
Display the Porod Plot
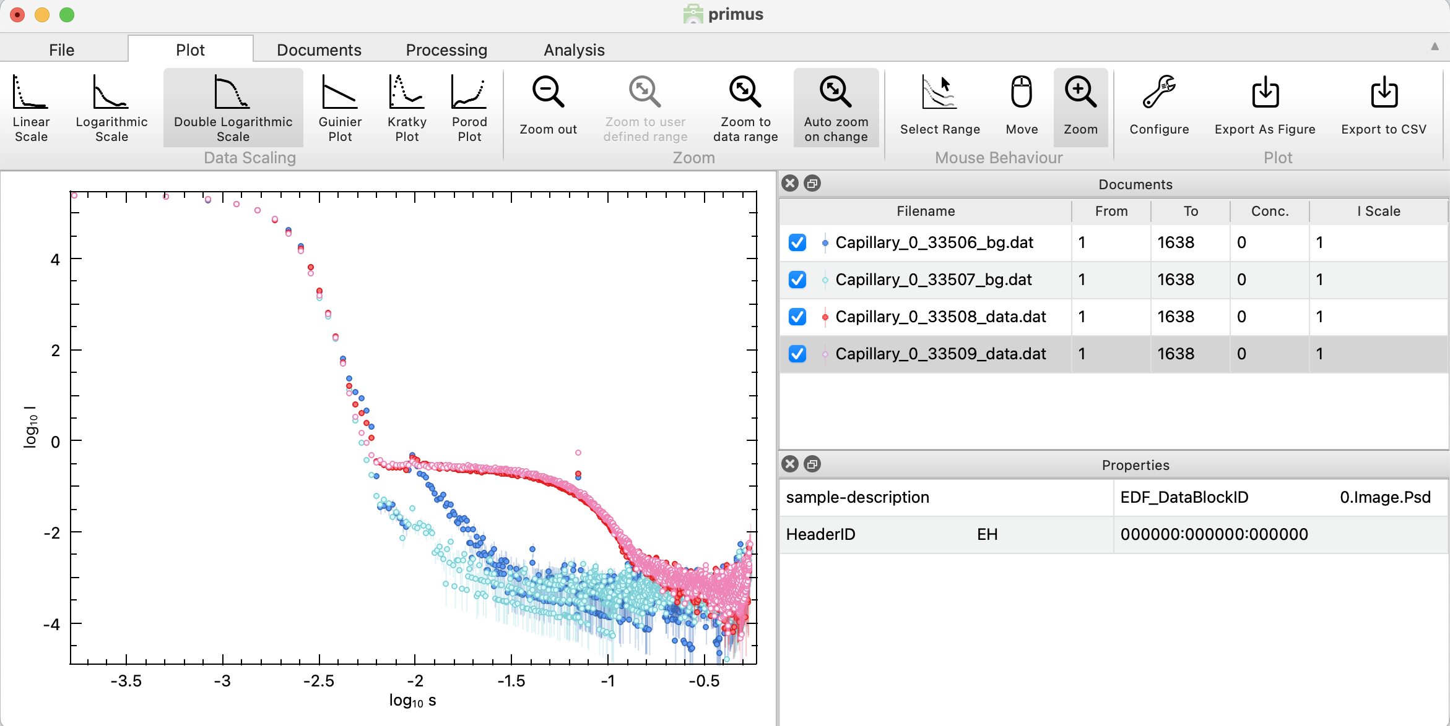(x=469, y=108)
